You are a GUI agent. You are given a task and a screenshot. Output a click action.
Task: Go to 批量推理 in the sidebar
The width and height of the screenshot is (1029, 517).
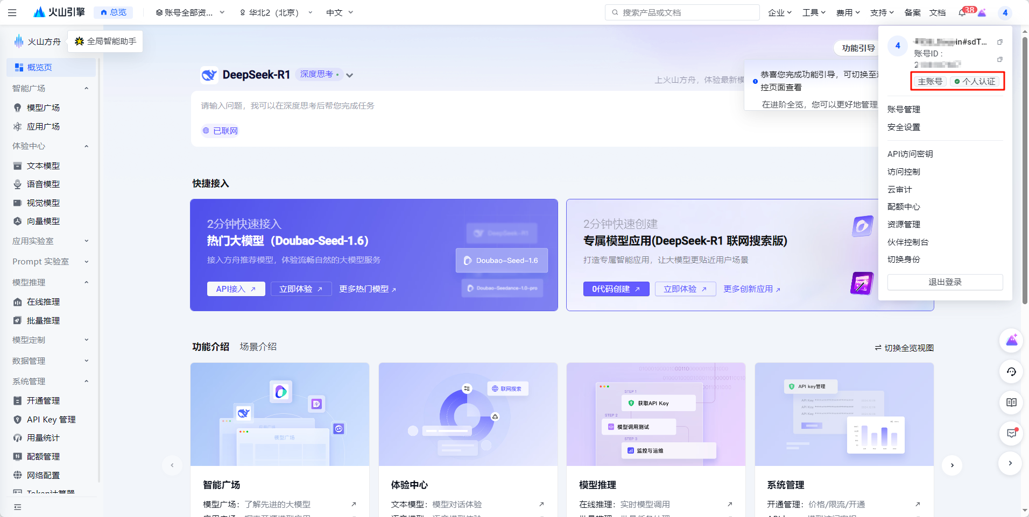[x=43, y=320]
